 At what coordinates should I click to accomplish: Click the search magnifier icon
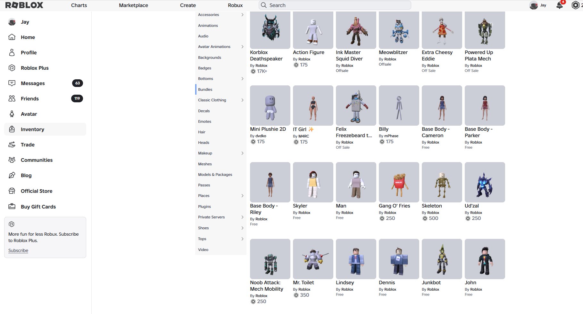264,5
